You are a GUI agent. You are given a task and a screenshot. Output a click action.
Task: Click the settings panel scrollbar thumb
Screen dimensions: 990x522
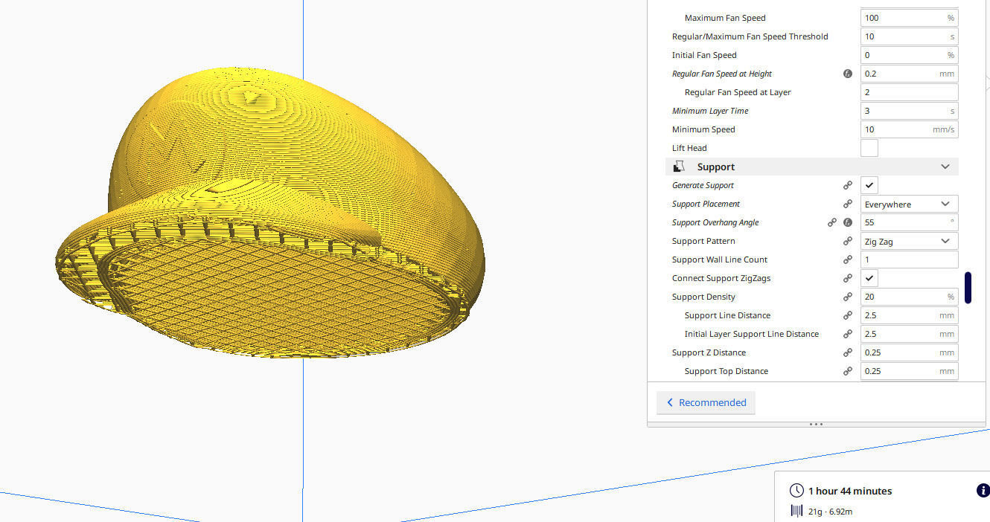[968, 288]
